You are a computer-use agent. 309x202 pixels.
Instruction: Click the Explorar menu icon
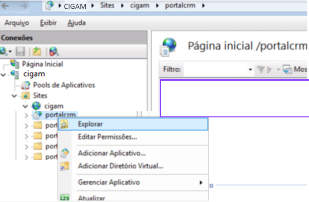(x=64, y=124)
